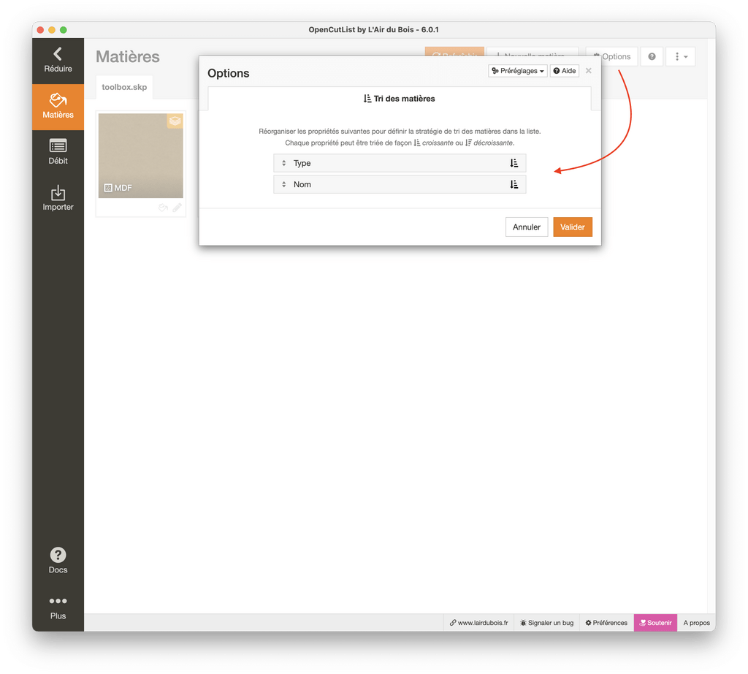The height and width of the screenshot is (674, 748).
Task: Click Valider to confirm options
Action: click(x=573, y=227)
